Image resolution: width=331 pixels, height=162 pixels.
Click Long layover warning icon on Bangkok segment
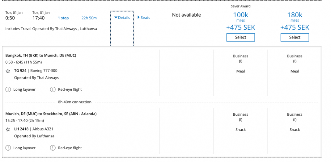tap(8, 89)
